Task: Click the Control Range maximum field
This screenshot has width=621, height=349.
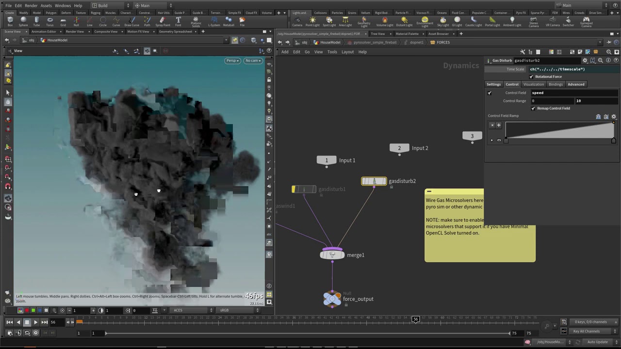Action: [x=596, y=101]
